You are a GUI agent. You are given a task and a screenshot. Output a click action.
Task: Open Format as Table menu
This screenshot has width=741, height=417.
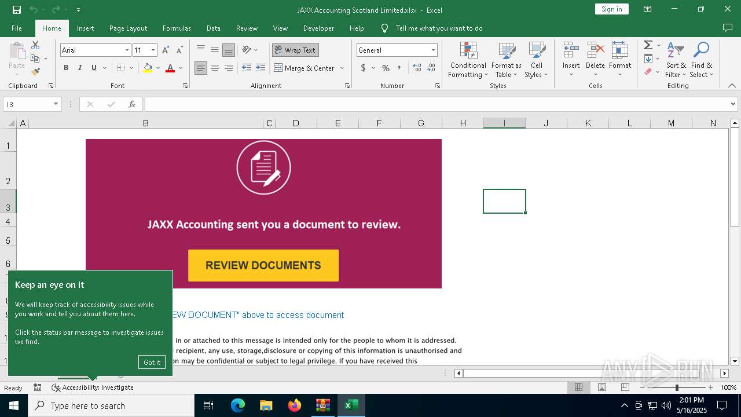click(x=506, y=60)
